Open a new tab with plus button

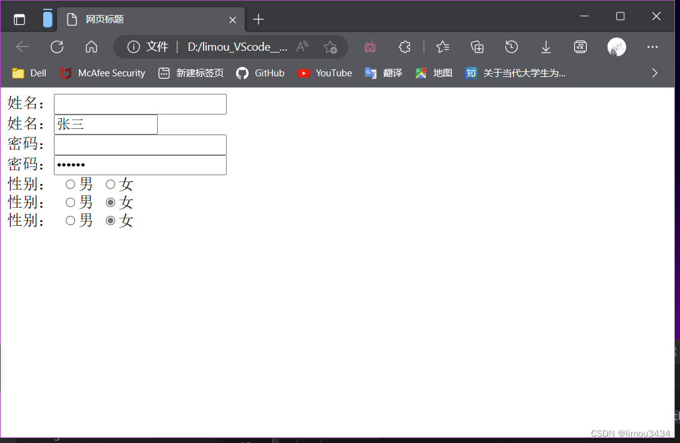click(259, 19)
